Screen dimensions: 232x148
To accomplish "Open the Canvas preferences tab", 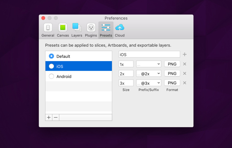I will coord(63,30).
